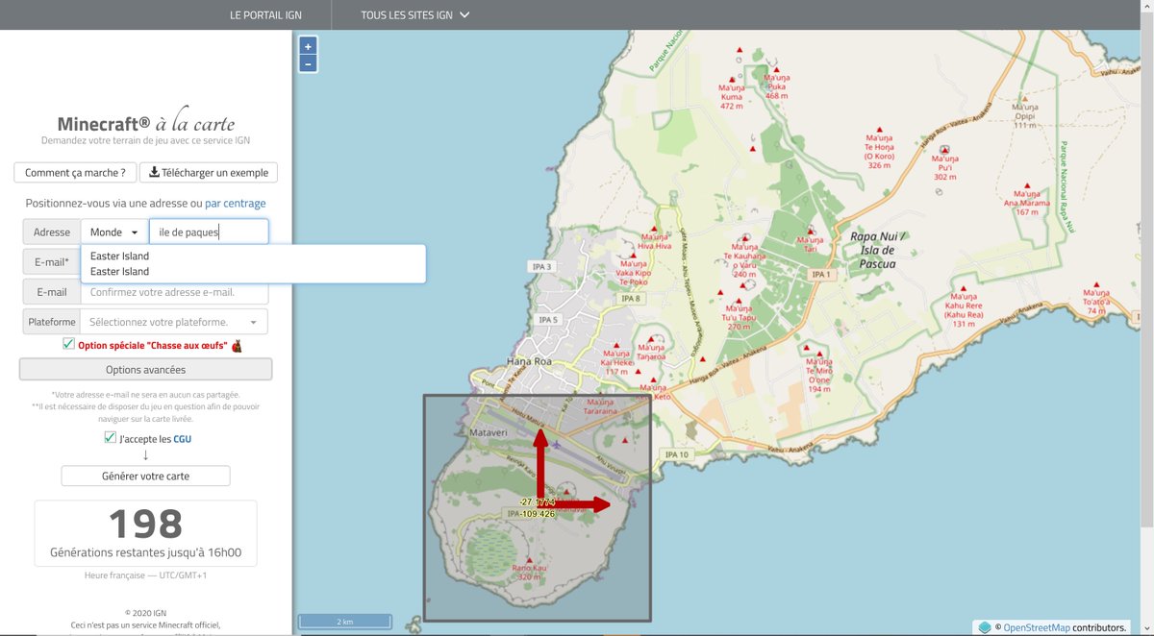This screenshot has height=636, width=1154.
Task: Click the IPA 5 road shield
Action: [548, 320]
